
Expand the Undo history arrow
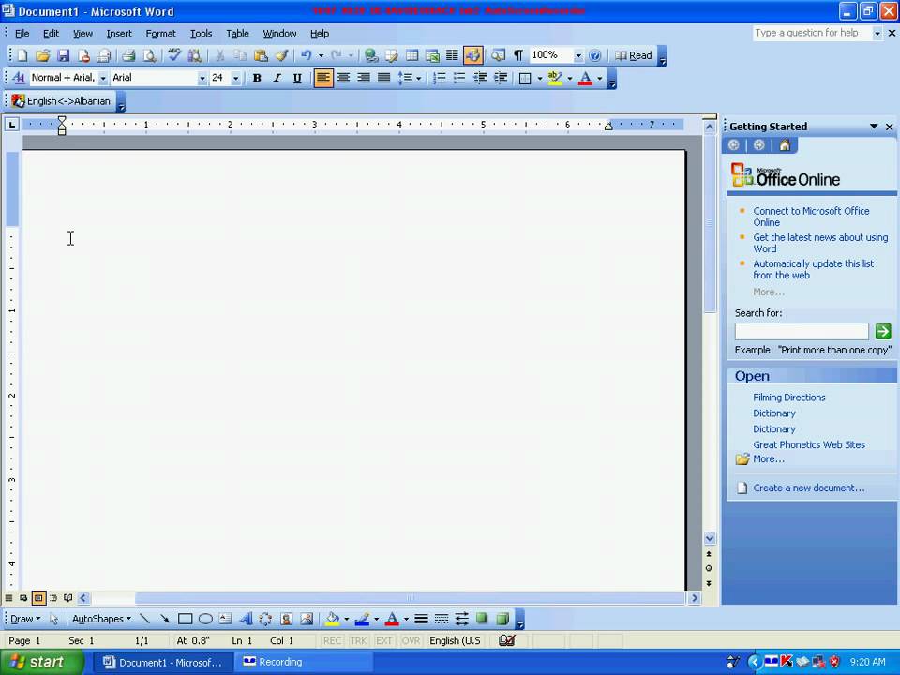pyautogui.click(x=321, y=55)
